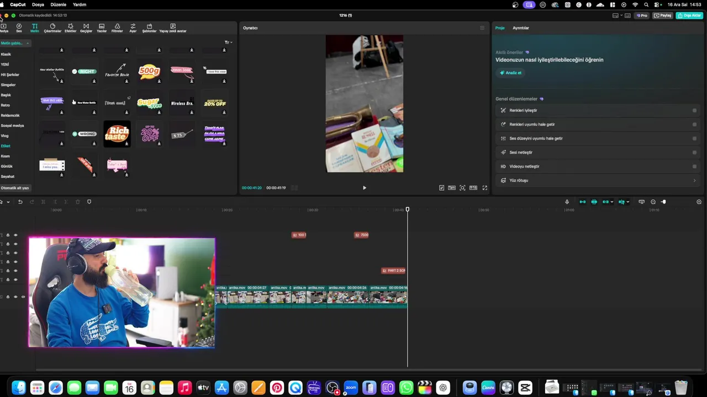Toggle main track magnet snapping
This screenshot has width=707, height=397.
(582, 202)
